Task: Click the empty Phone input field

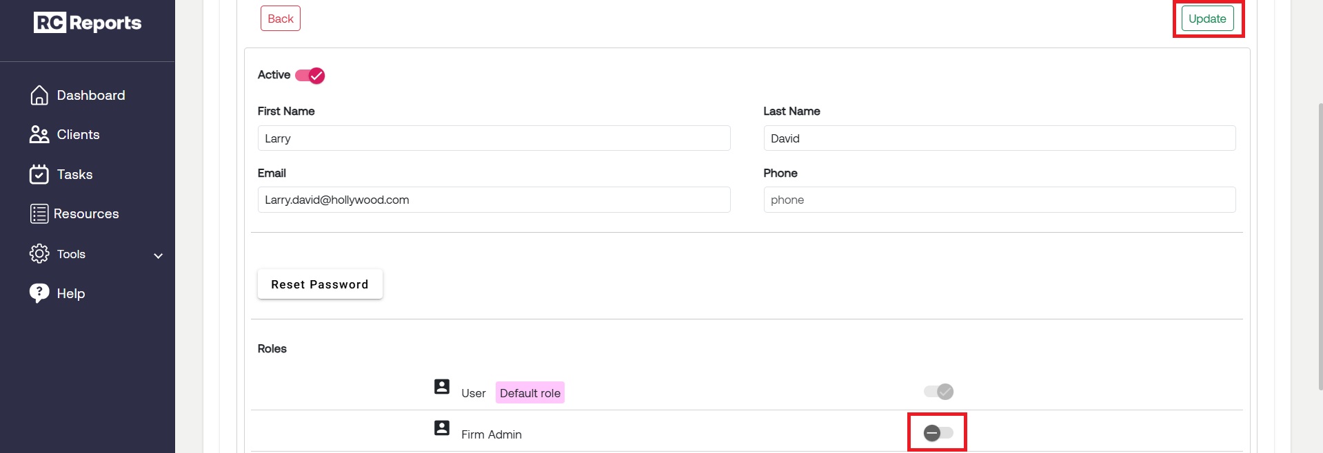Action: pyautogui.click(x=999, y=200)
